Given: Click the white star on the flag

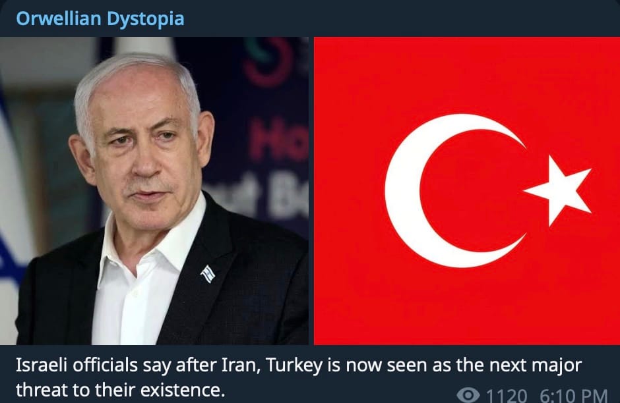Looking at the screenshot, I should [559, 191].
